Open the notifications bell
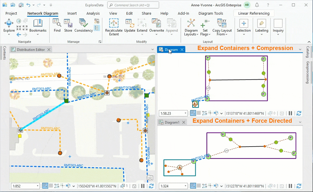The height and width of the screenshot is (192, 313). 257,5
